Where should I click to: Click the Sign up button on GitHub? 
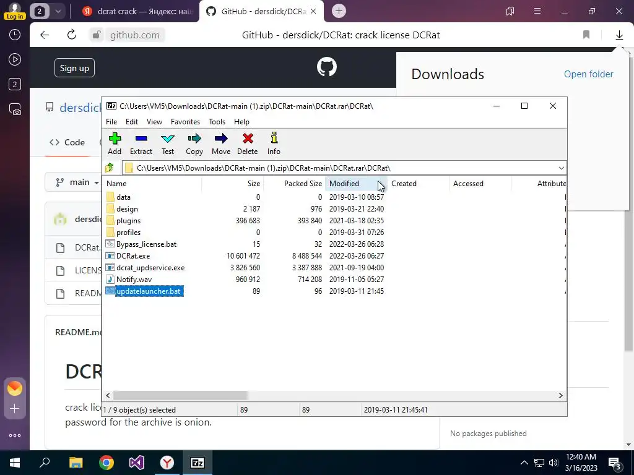[74, 68]
